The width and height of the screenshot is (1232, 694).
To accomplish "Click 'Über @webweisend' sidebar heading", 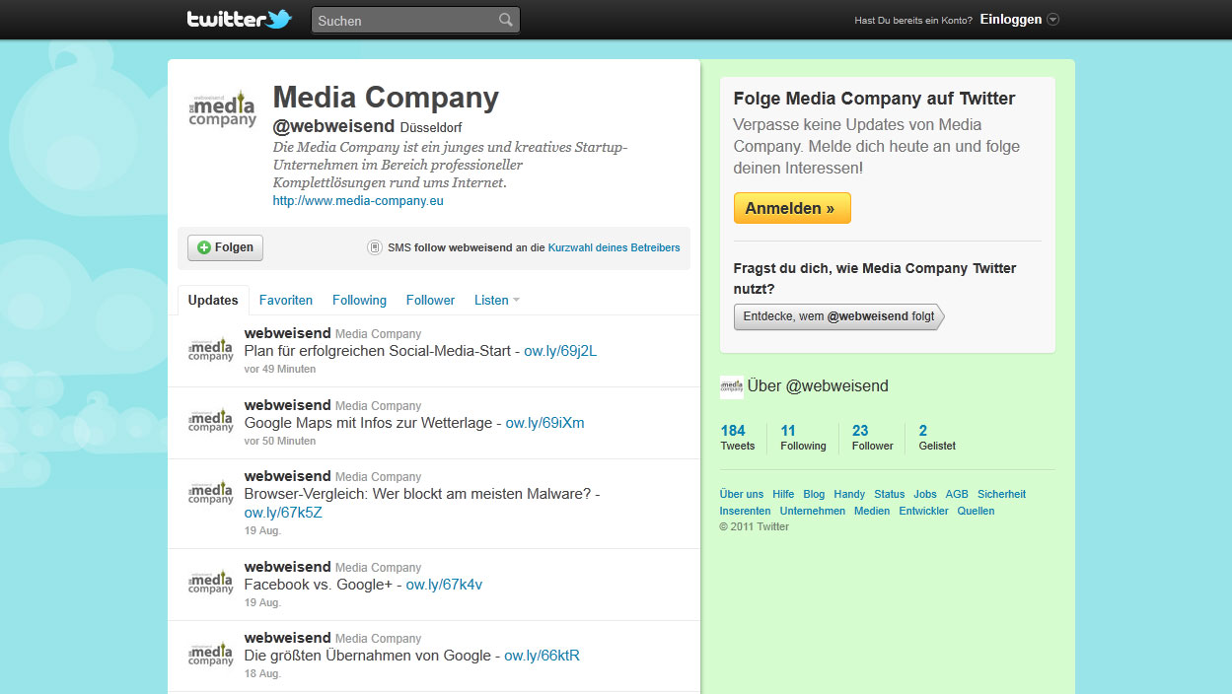I will 818,386.
